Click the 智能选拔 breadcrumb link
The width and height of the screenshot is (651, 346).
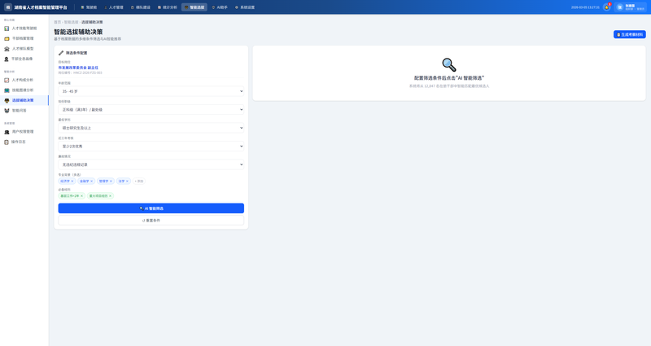coord(71,22)
